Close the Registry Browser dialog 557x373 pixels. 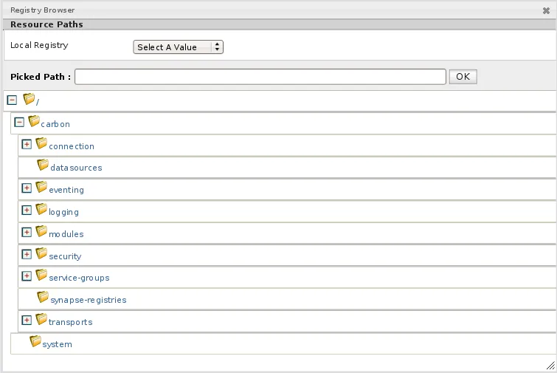547,10
